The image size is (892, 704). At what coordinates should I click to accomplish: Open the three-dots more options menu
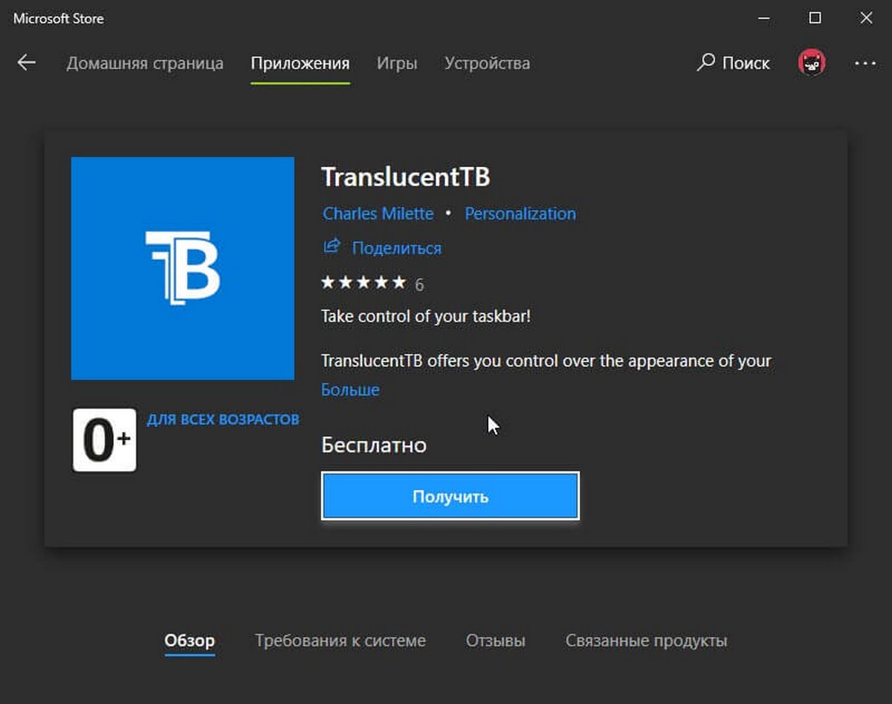click(865, 63)
